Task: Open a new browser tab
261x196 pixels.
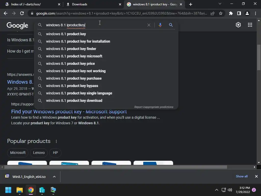Action: tap(191, 4)
